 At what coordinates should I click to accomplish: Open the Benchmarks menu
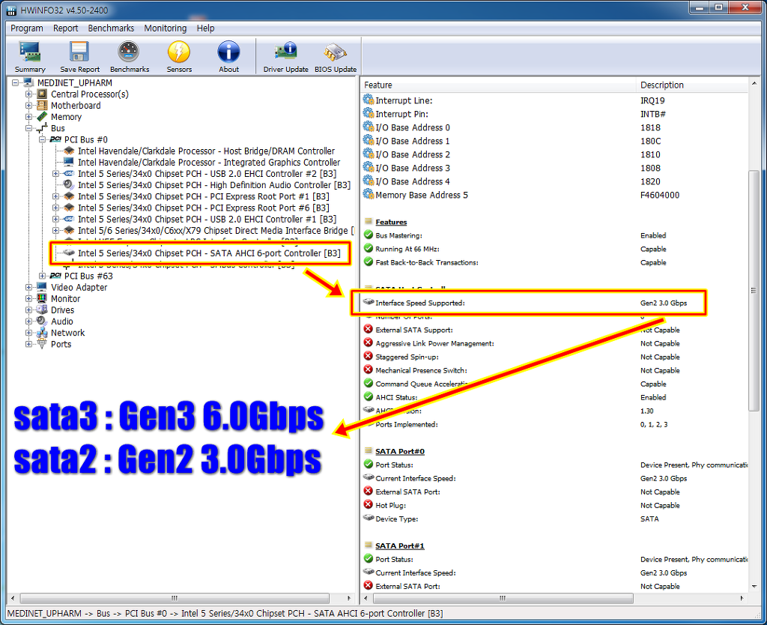tap(111, 28)
